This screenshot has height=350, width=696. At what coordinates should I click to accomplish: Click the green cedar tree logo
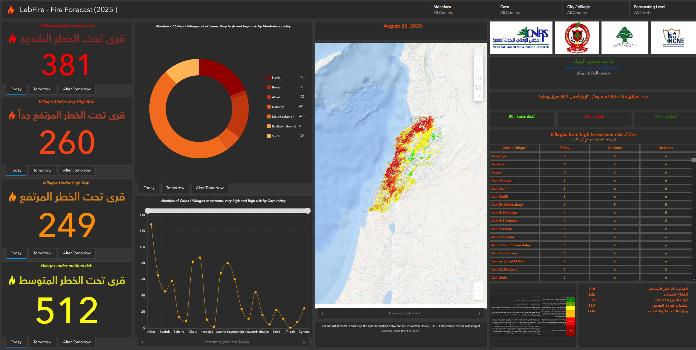pos(625,38)
